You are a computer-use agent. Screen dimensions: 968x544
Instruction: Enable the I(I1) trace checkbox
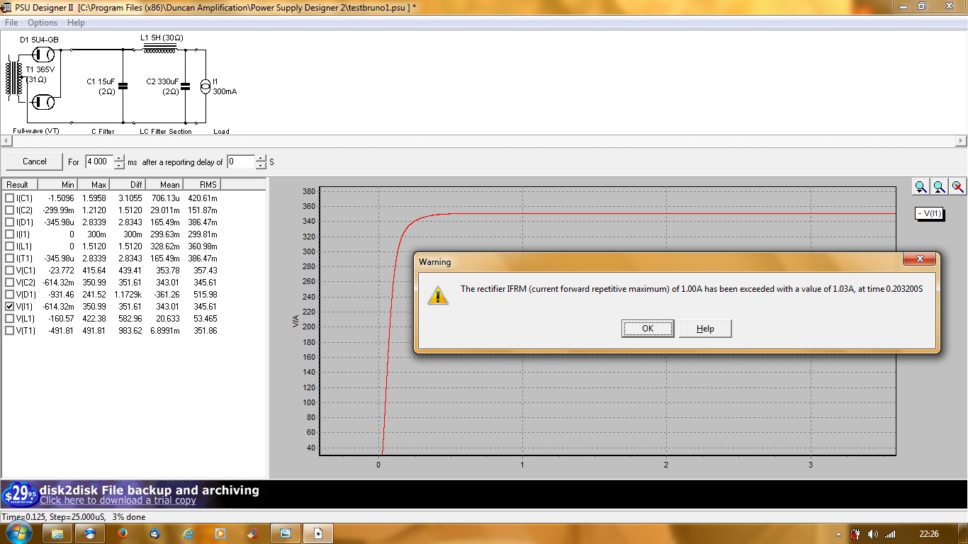[x=9, y=234]
